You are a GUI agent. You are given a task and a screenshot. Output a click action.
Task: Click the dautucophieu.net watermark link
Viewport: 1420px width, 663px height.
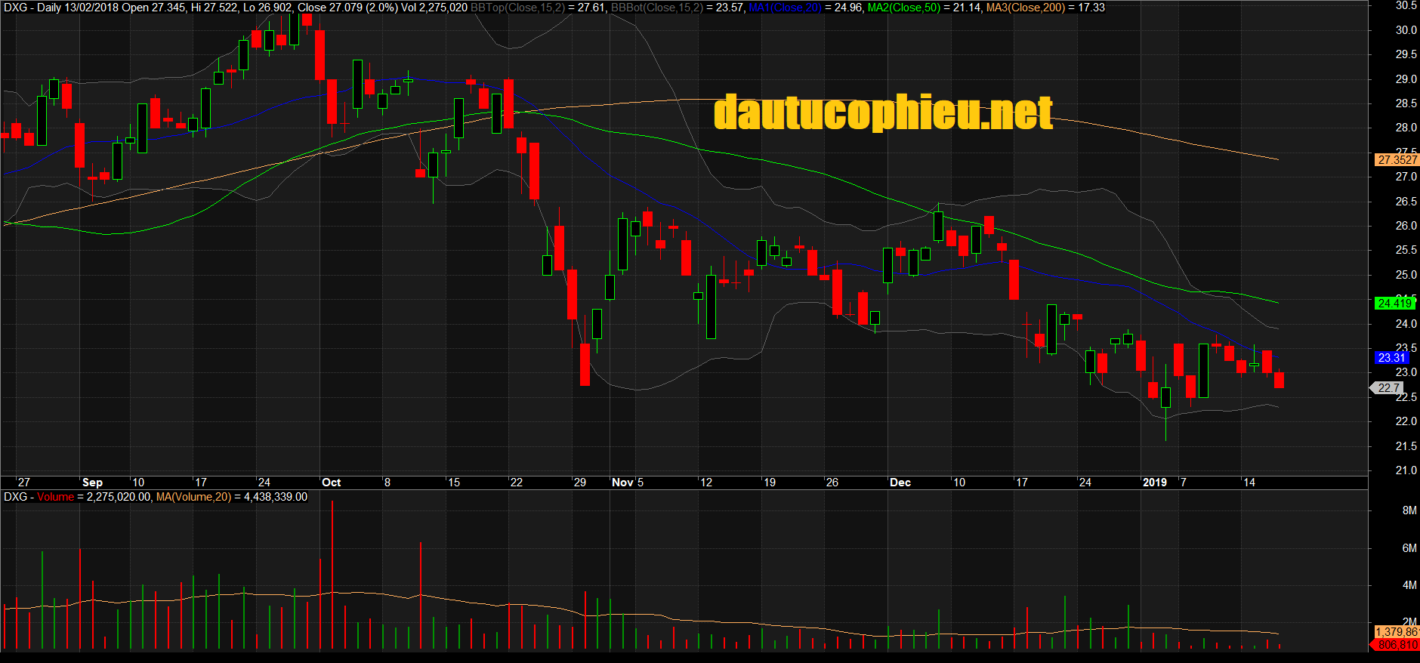coord(882,113)
